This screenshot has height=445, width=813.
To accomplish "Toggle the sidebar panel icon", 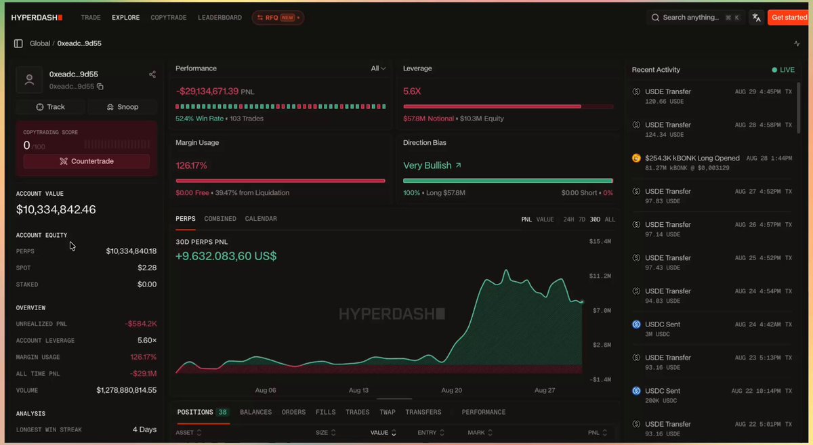I will coord(18,43).
